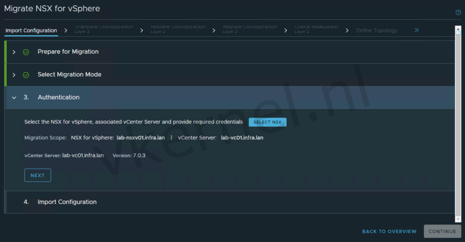Go to Migrate Configuration Layer 2 tab
465x242 pixels.
pyautogui.click(x=250, y=29)
